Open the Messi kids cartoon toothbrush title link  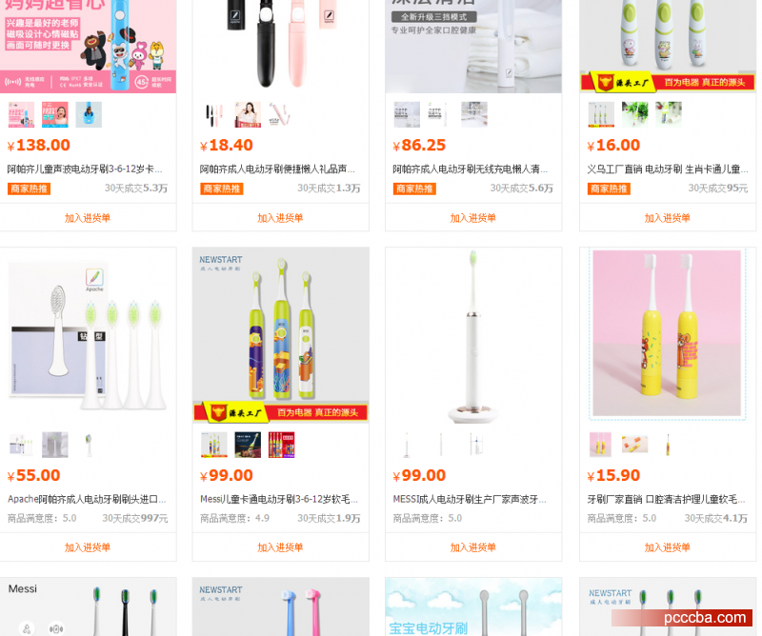coord(279,499)
